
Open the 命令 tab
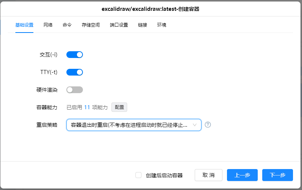67,25
